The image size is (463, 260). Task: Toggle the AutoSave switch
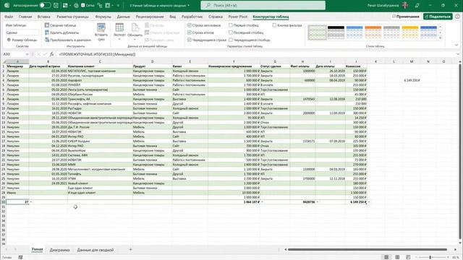(x=45, y=5)
